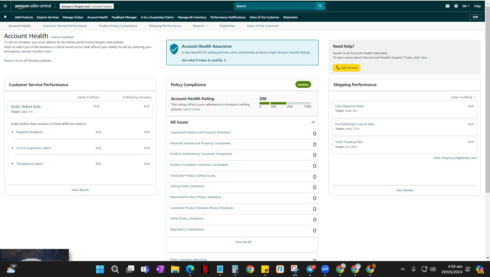Open the EN language dropdown
The width and height of the screenshot is (490, 277).
[466, 6]
